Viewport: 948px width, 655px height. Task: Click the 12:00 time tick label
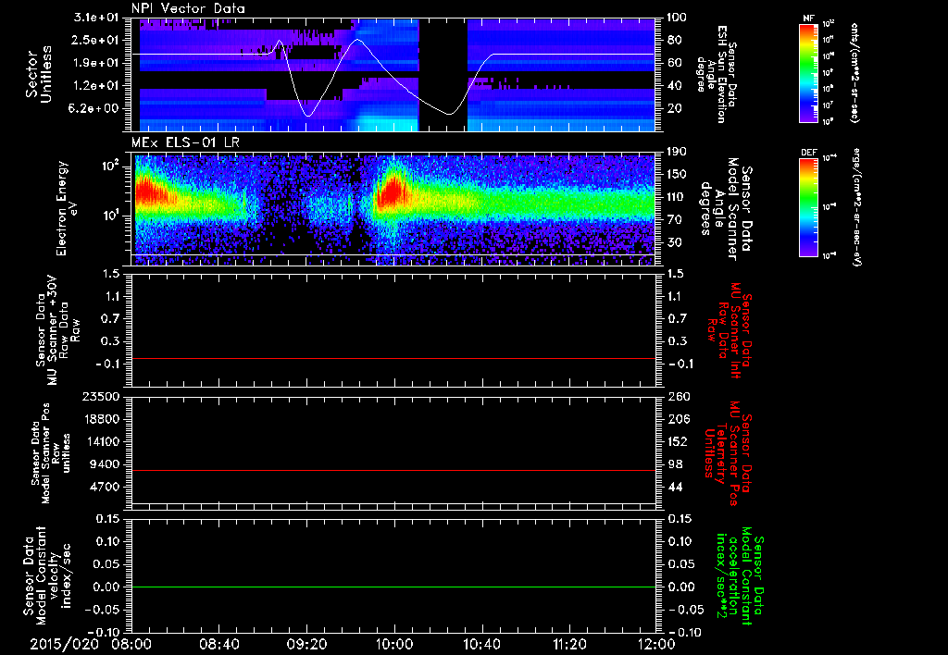pos(656,644)
